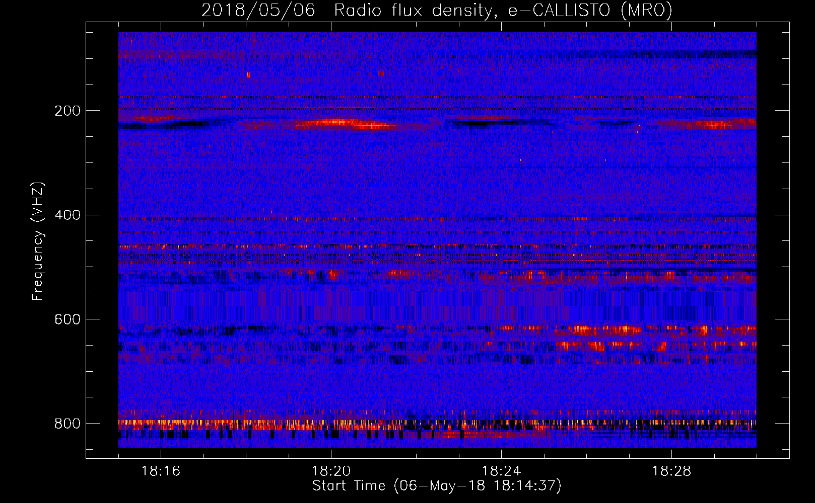Select the 'Frequency (MHZ)' y-axis label
This screenshot has height=503, width=815.
[x=38, y=241]
